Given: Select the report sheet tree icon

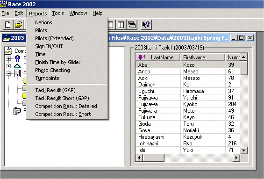Looking at the screenshot, I should pos(17,73).
